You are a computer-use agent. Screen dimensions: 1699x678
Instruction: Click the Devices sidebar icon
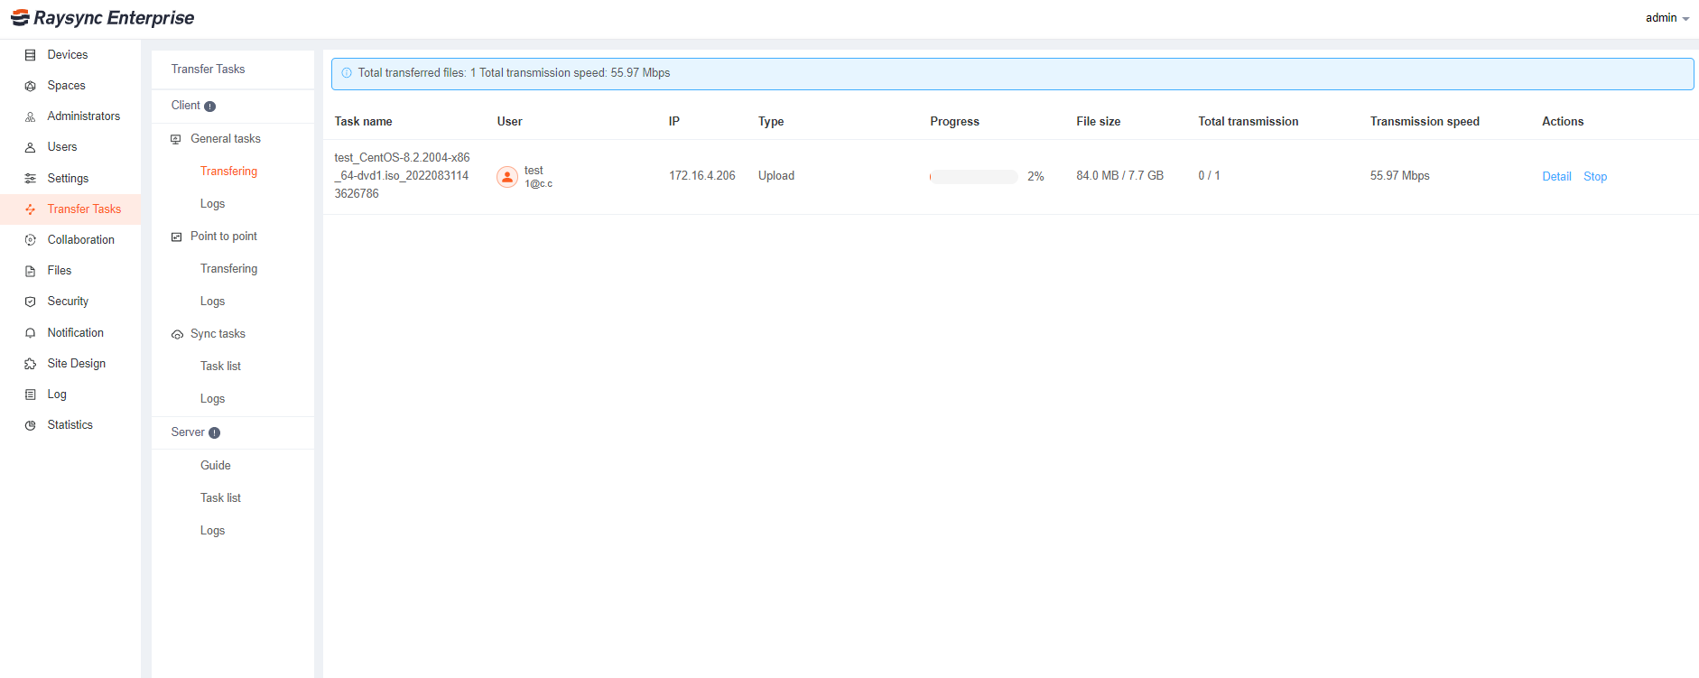click(x=30, y=55)
